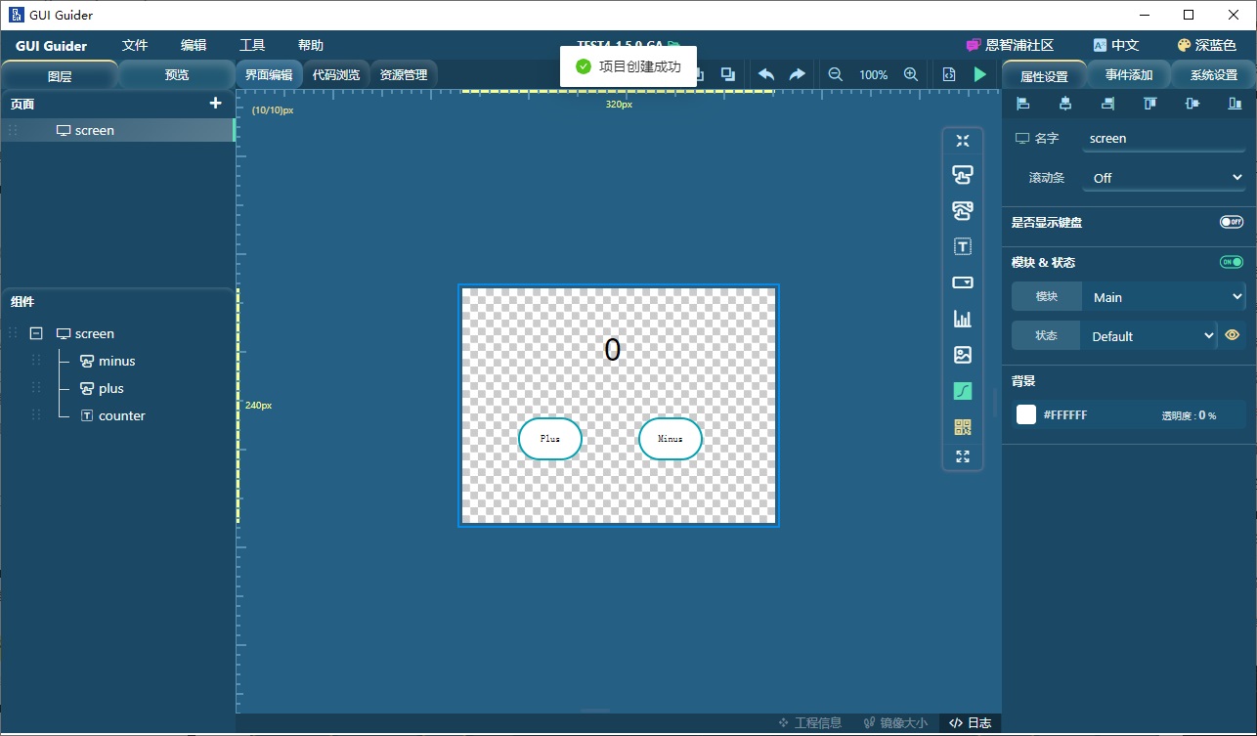Click the 日志 log button in status bar

[970, 723]
